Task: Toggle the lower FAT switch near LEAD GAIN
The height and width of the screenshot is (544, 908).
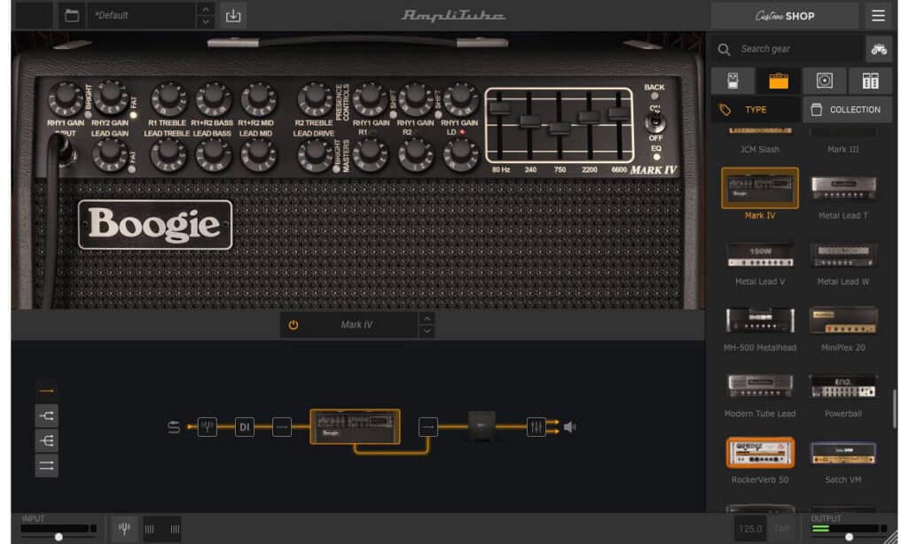Action: (131, 169)
